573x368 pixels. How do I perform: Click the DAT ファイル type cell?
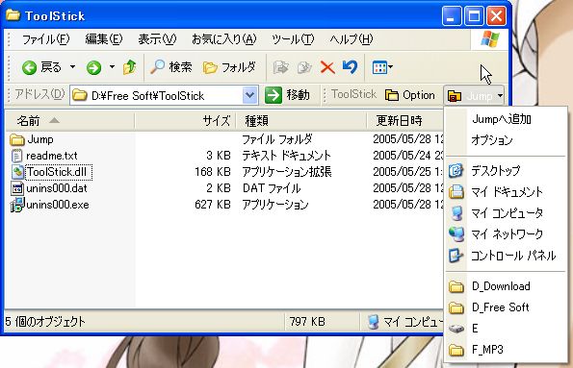(272, 188)
